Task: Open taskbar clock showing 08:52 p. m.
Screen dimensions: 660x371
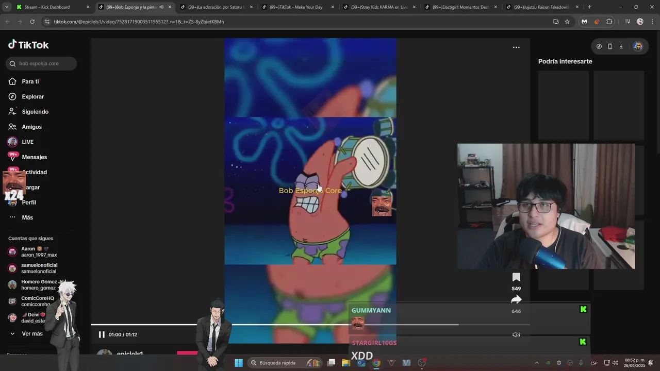Action: pyautogui.click(x=635, y=363)
